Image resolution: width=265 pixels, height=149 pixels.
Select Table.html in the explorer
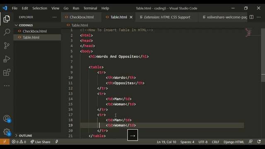pyautogui.click(x=37, y=37)
